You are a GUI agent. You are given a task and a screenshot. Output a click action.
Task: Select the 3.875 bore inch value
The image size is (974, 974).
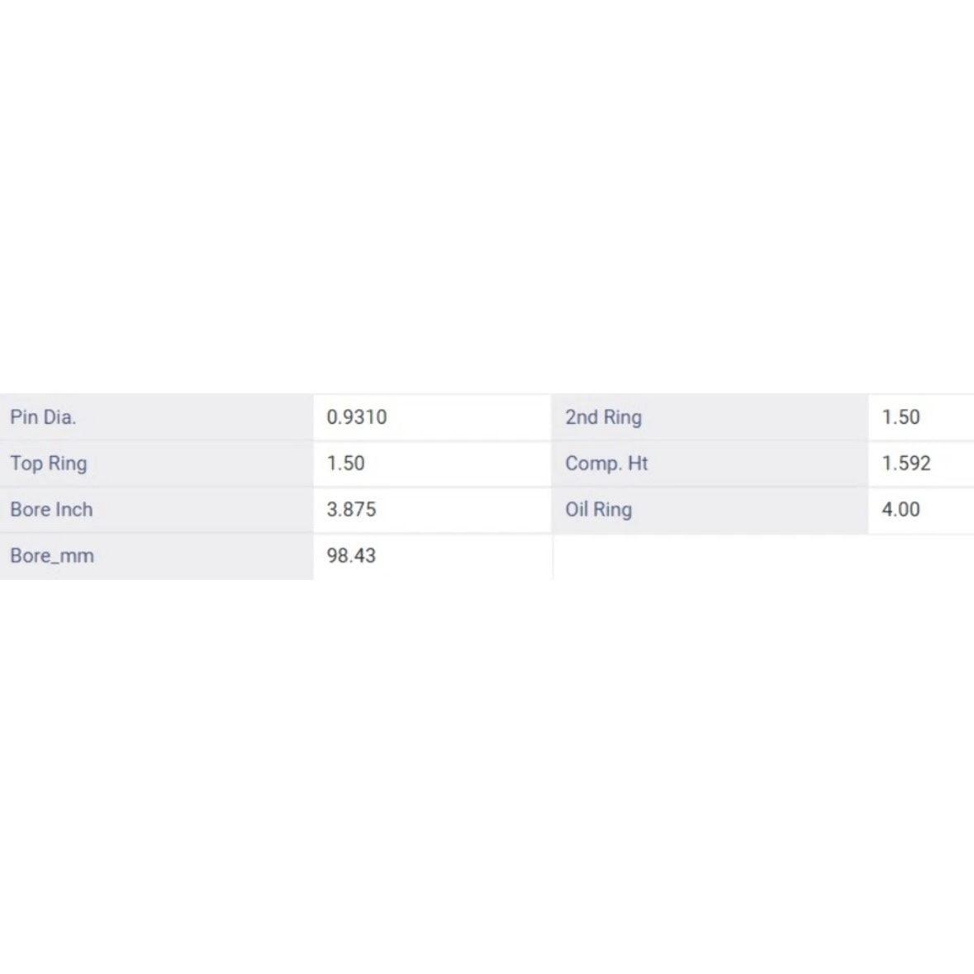pyautogui.click(x=352, y=510)
